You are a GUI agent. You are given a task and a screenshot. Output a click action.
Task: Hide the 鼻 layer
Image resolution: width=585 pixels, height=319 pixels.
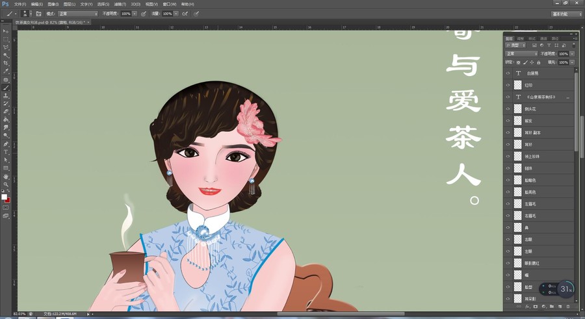[508, 227]
